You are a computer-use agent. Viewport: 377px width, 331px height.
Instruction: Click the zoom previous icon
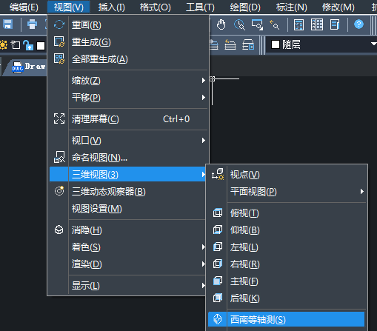tap(275, 24)
